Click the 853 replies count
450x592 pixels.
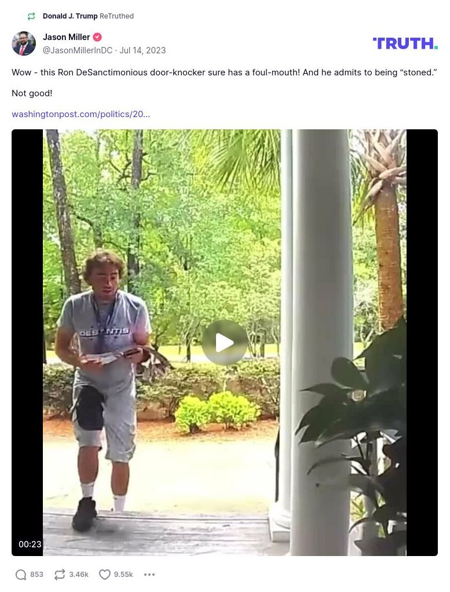36,574
